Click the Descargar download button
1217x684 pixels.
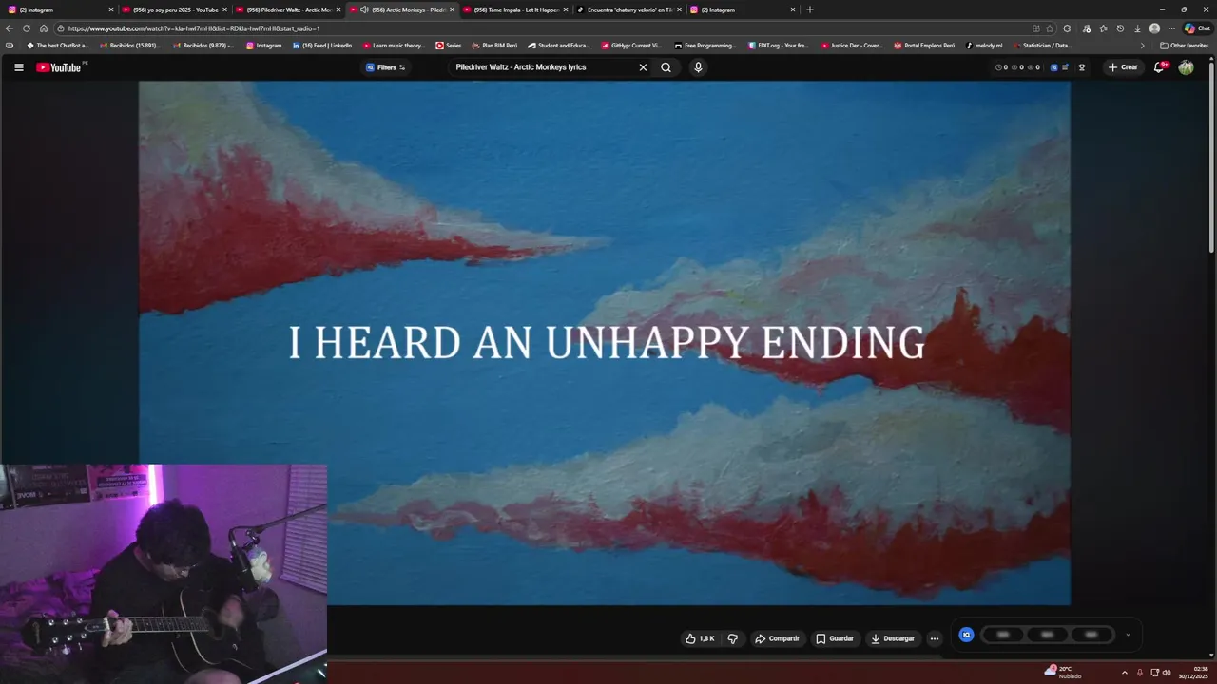(893, 638)
